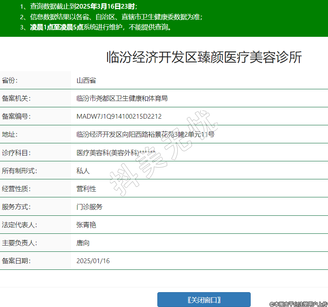Click the 经营性质 value 营利性

coord(86,189)
